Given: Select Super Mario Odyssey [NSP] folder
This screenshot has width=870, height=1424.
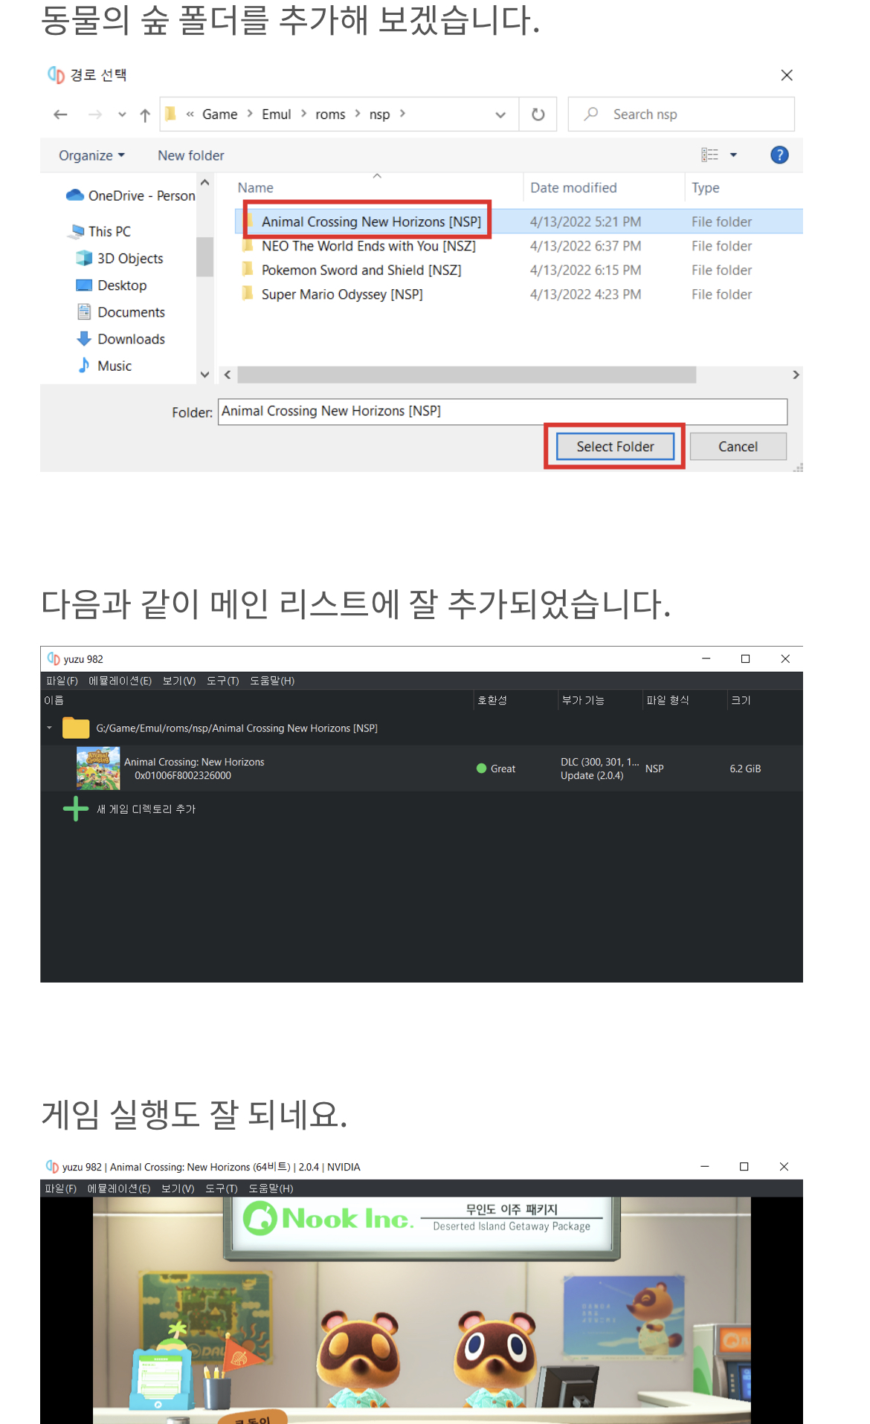Looking at the screenshot, I should click(x=342, y=294).
